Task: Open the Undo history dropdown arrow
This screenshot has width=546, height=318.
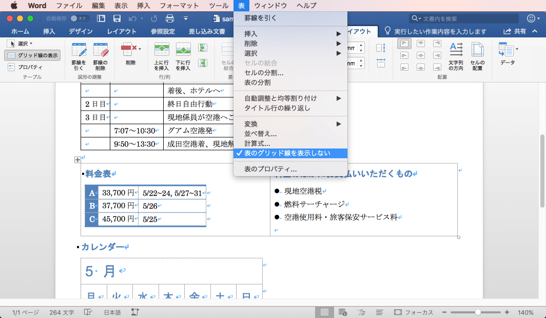Action: coord(142,19)
